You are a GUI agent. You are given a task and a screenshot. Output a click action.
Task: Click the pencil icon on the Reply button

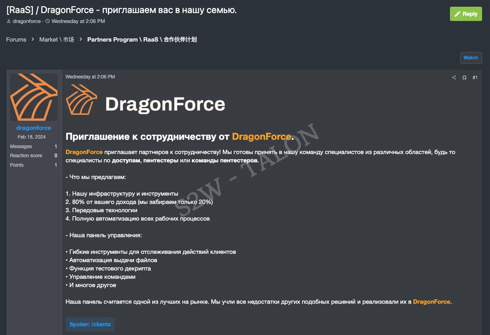[459, 13]
